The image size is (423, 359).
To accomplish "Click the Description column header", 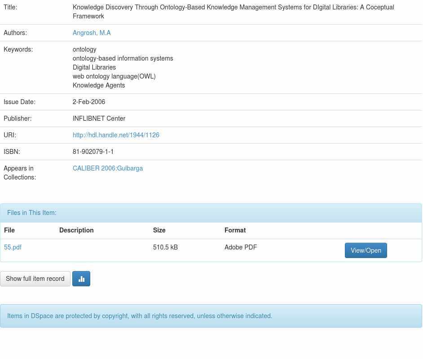I will click(x=76, y=230).
